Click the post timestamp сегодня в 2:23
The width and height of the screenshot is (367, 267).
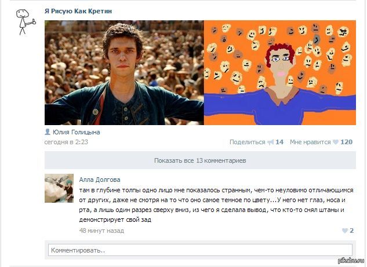(66, 142)
